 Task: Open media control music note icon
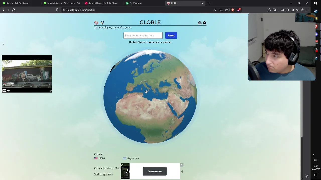click(x=282, y=10)
